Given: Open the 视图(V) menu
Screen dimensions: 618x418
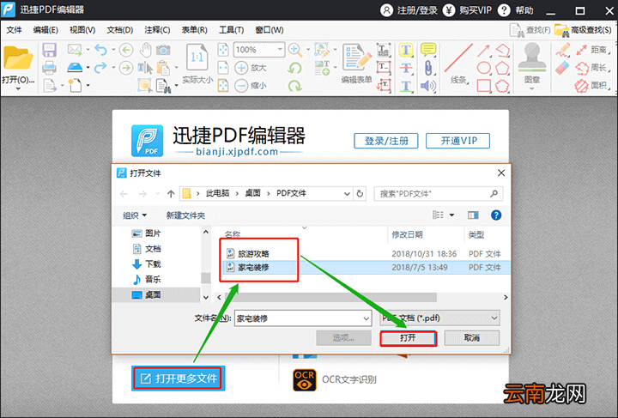Looking at the screenshot, I should pos(82,30).
